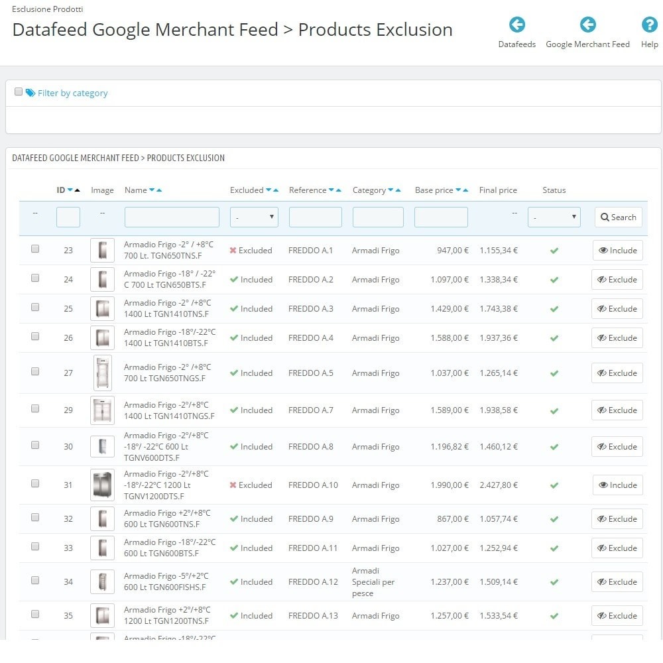Click the ID column header
The image size is (663, 663).
point(61,190)
